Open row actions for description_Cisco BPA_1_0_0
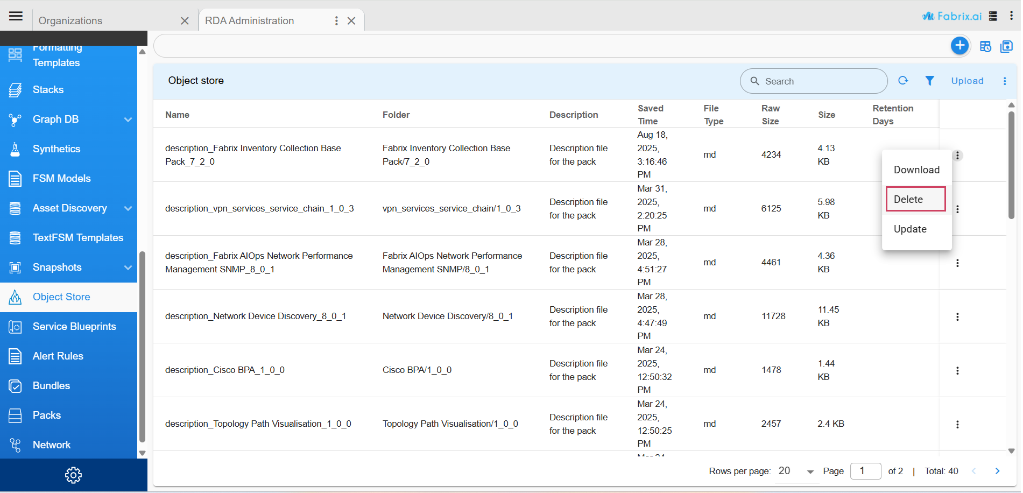 [957, 370]
